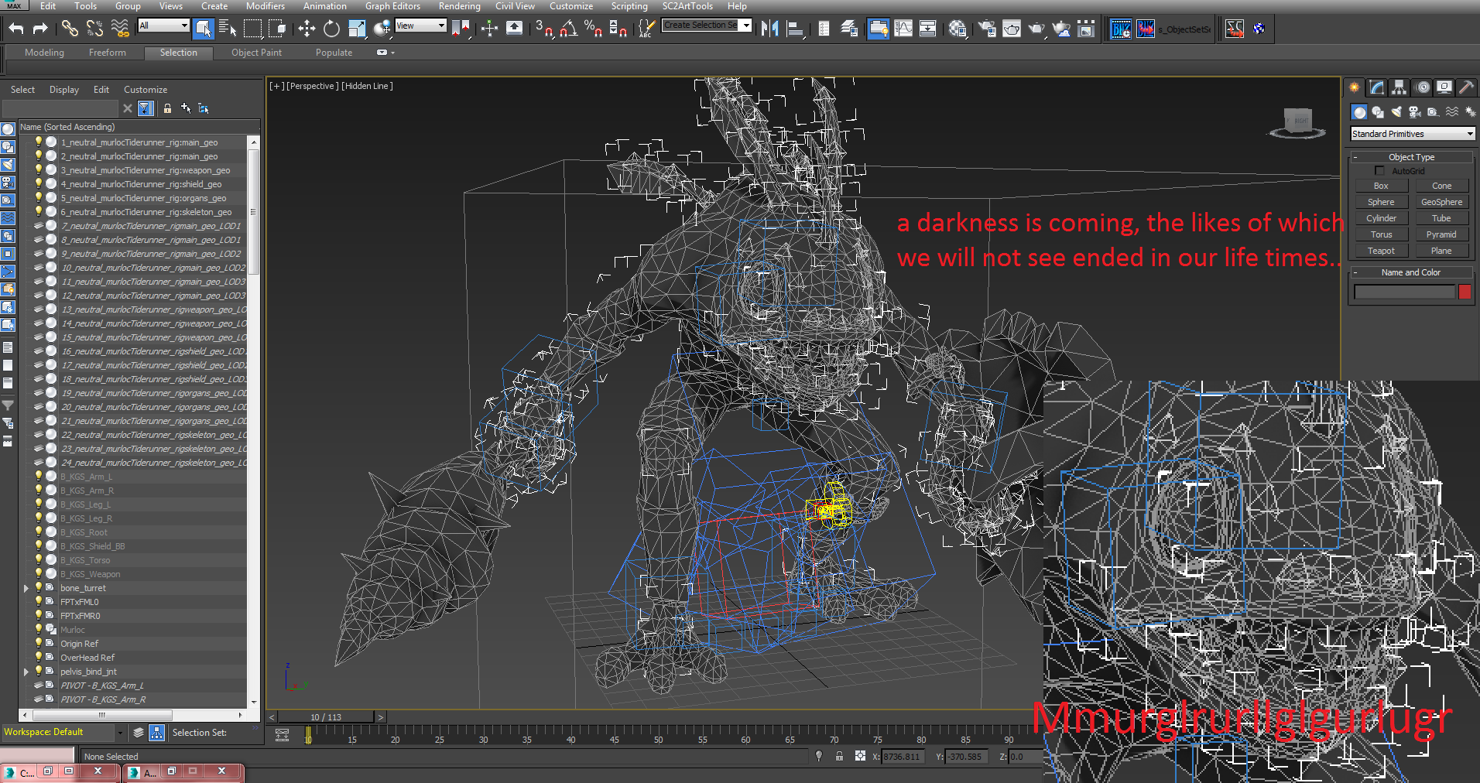Toggle the Window/Crossing selection icon

[x=277, y=29]
